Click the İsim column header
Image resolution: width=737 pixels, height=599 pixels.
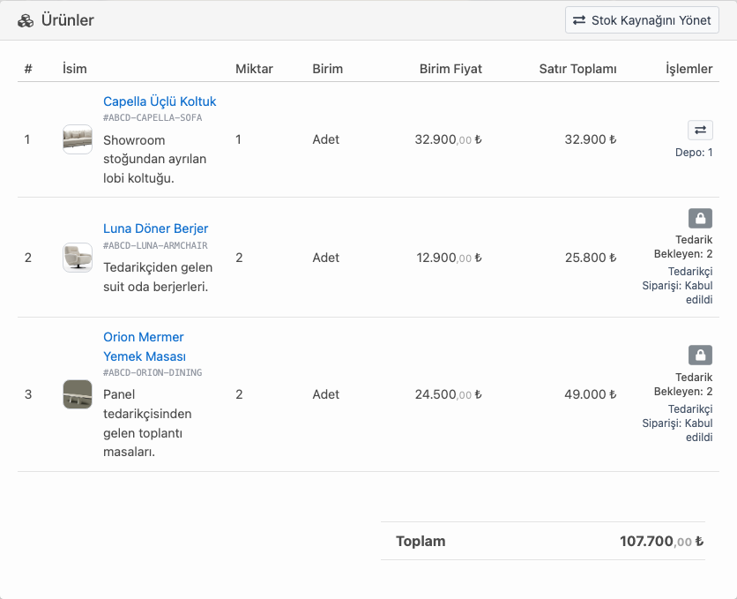(x=75, y=69)
